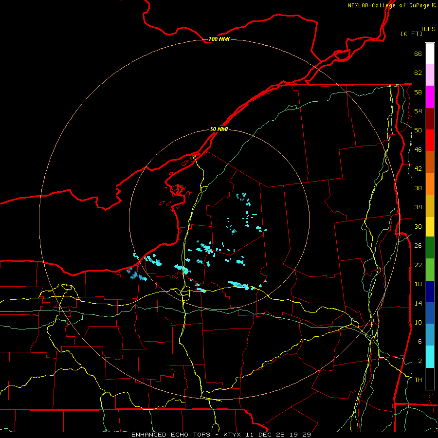The width and height of the screenshot is (438, 438).
Task: Select the medium blue legend swatch
Action: click(430, 313)
